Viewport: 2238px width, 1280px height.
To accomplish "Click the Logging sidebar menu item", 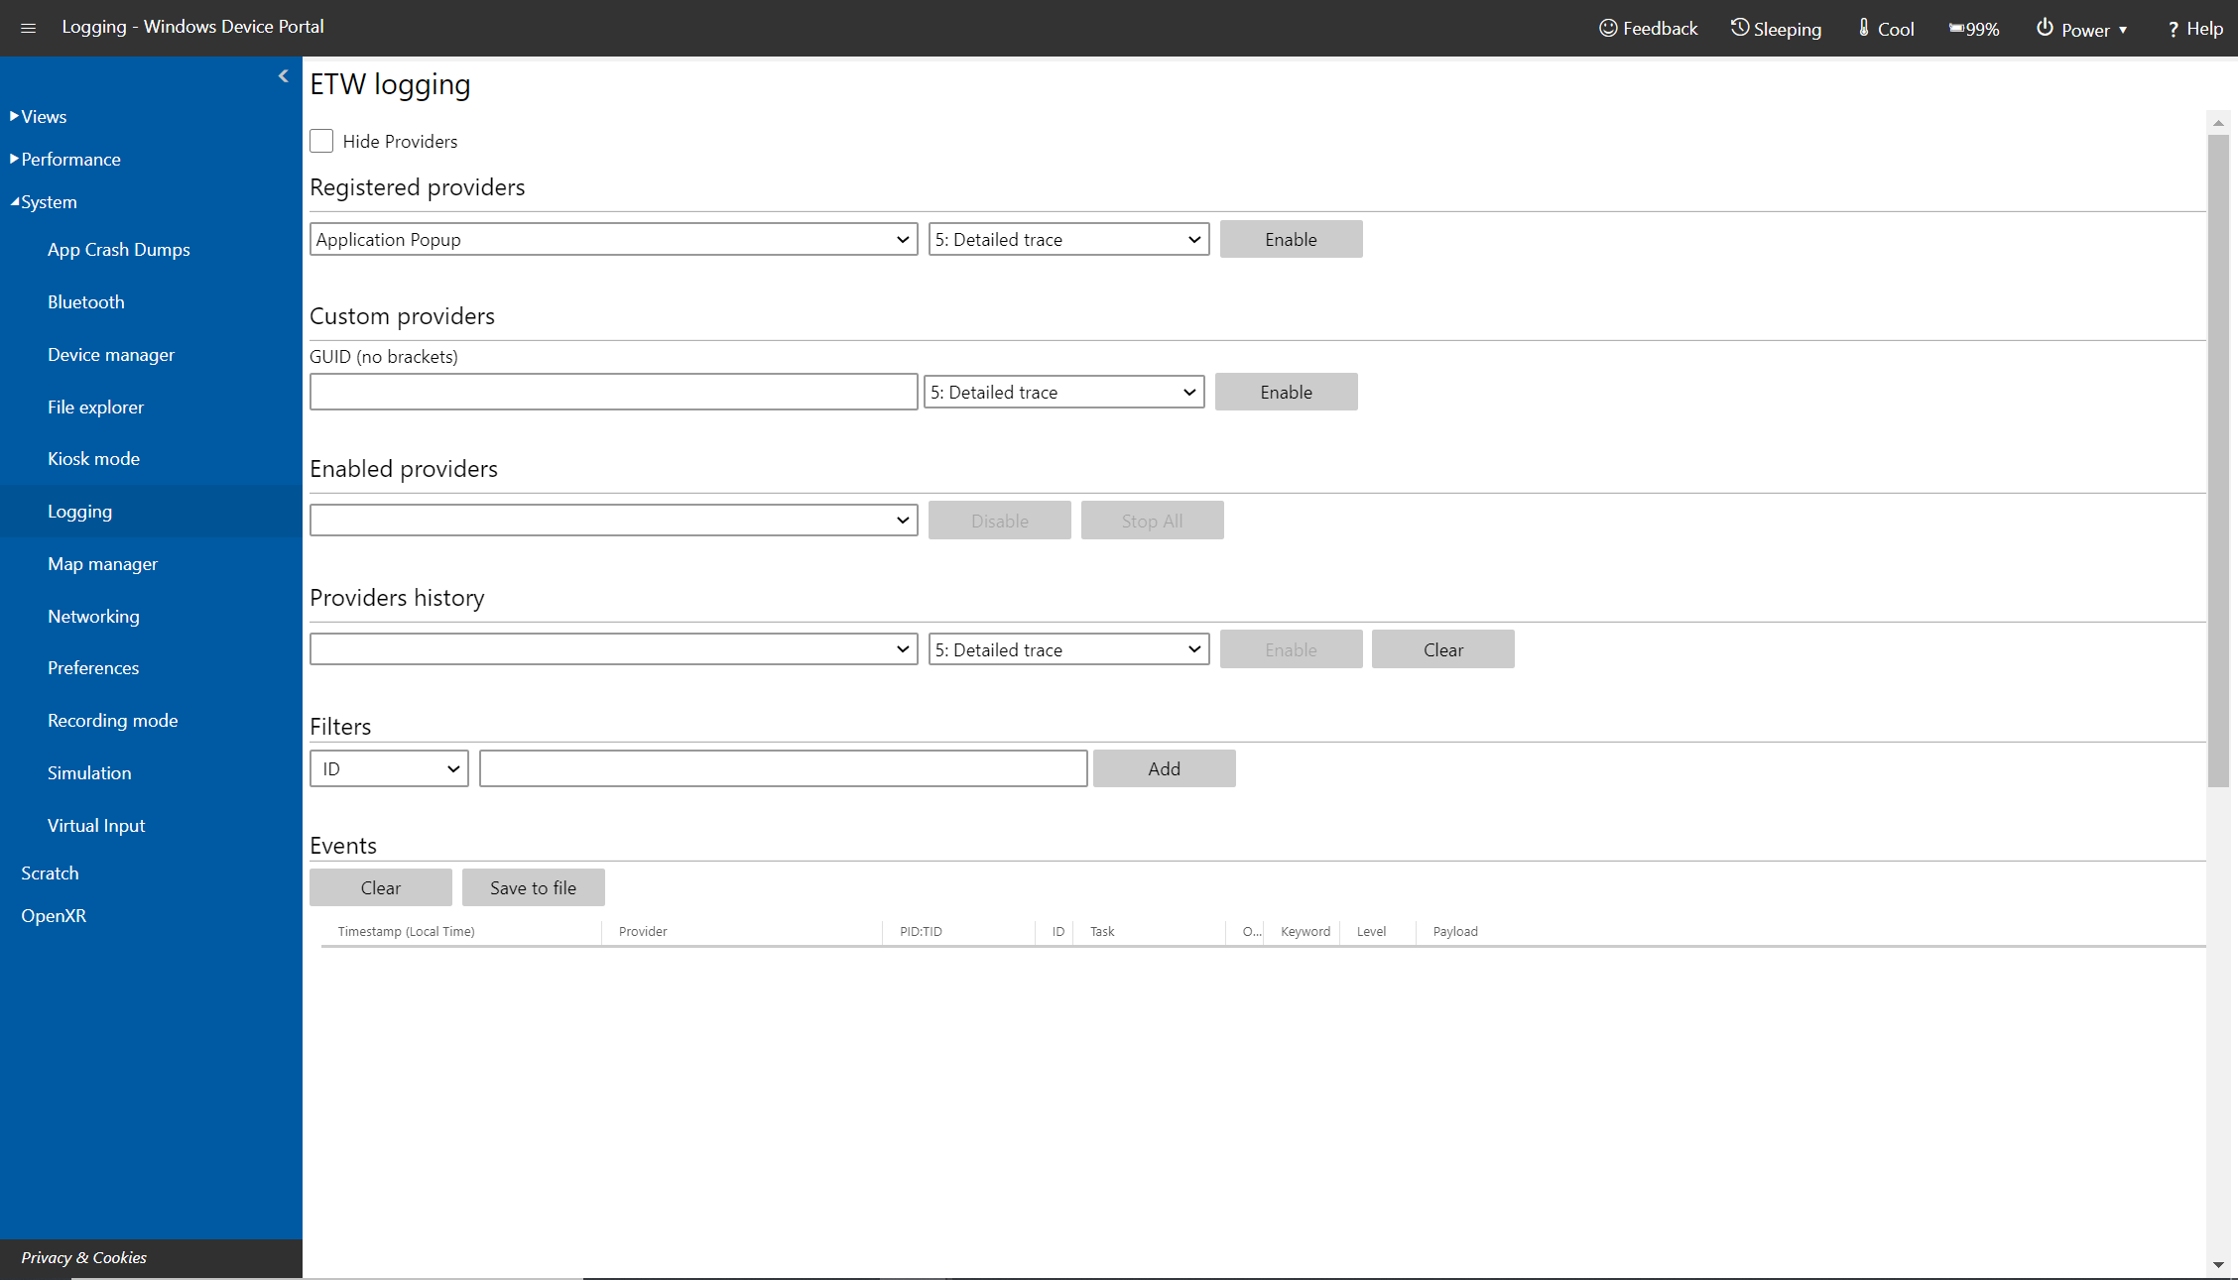I will (x=80, y=512).
